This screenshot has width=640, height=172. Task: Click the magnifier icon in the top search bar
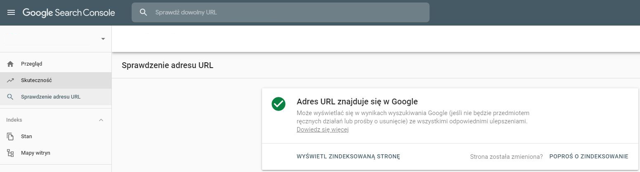(x=144, y=12)
